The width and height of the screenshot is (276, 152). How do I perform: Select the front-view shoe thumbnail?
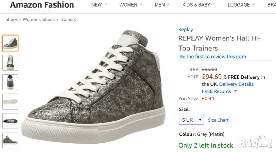(x=10, y=62)
